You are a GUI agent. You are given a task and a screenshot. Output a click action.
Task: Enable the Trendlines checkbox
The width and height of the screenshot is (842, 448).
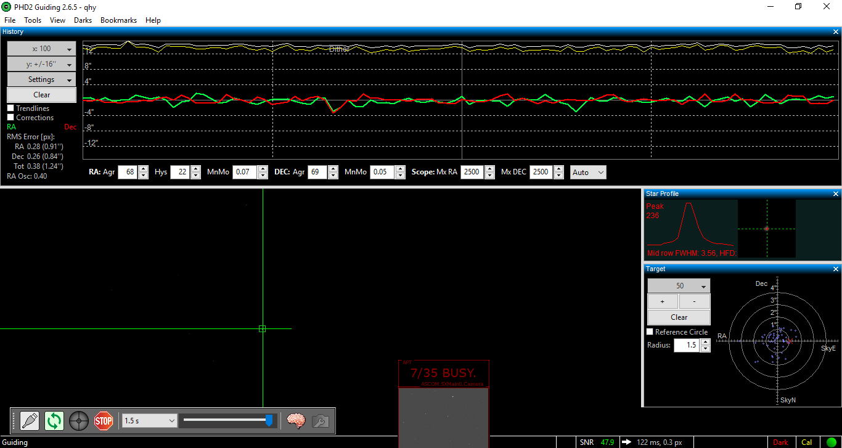click(10, 108)
